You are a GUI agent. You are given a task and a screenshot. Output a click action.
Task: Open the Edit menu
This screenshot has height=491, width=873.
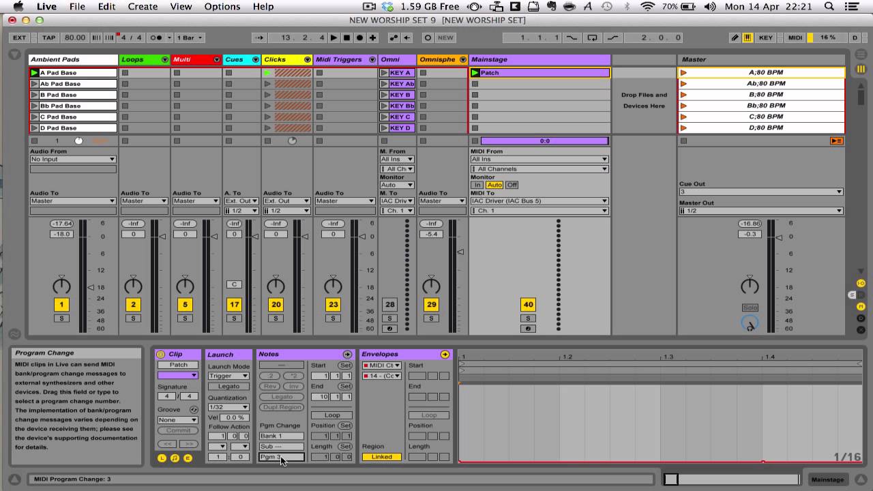coord(106,6)
